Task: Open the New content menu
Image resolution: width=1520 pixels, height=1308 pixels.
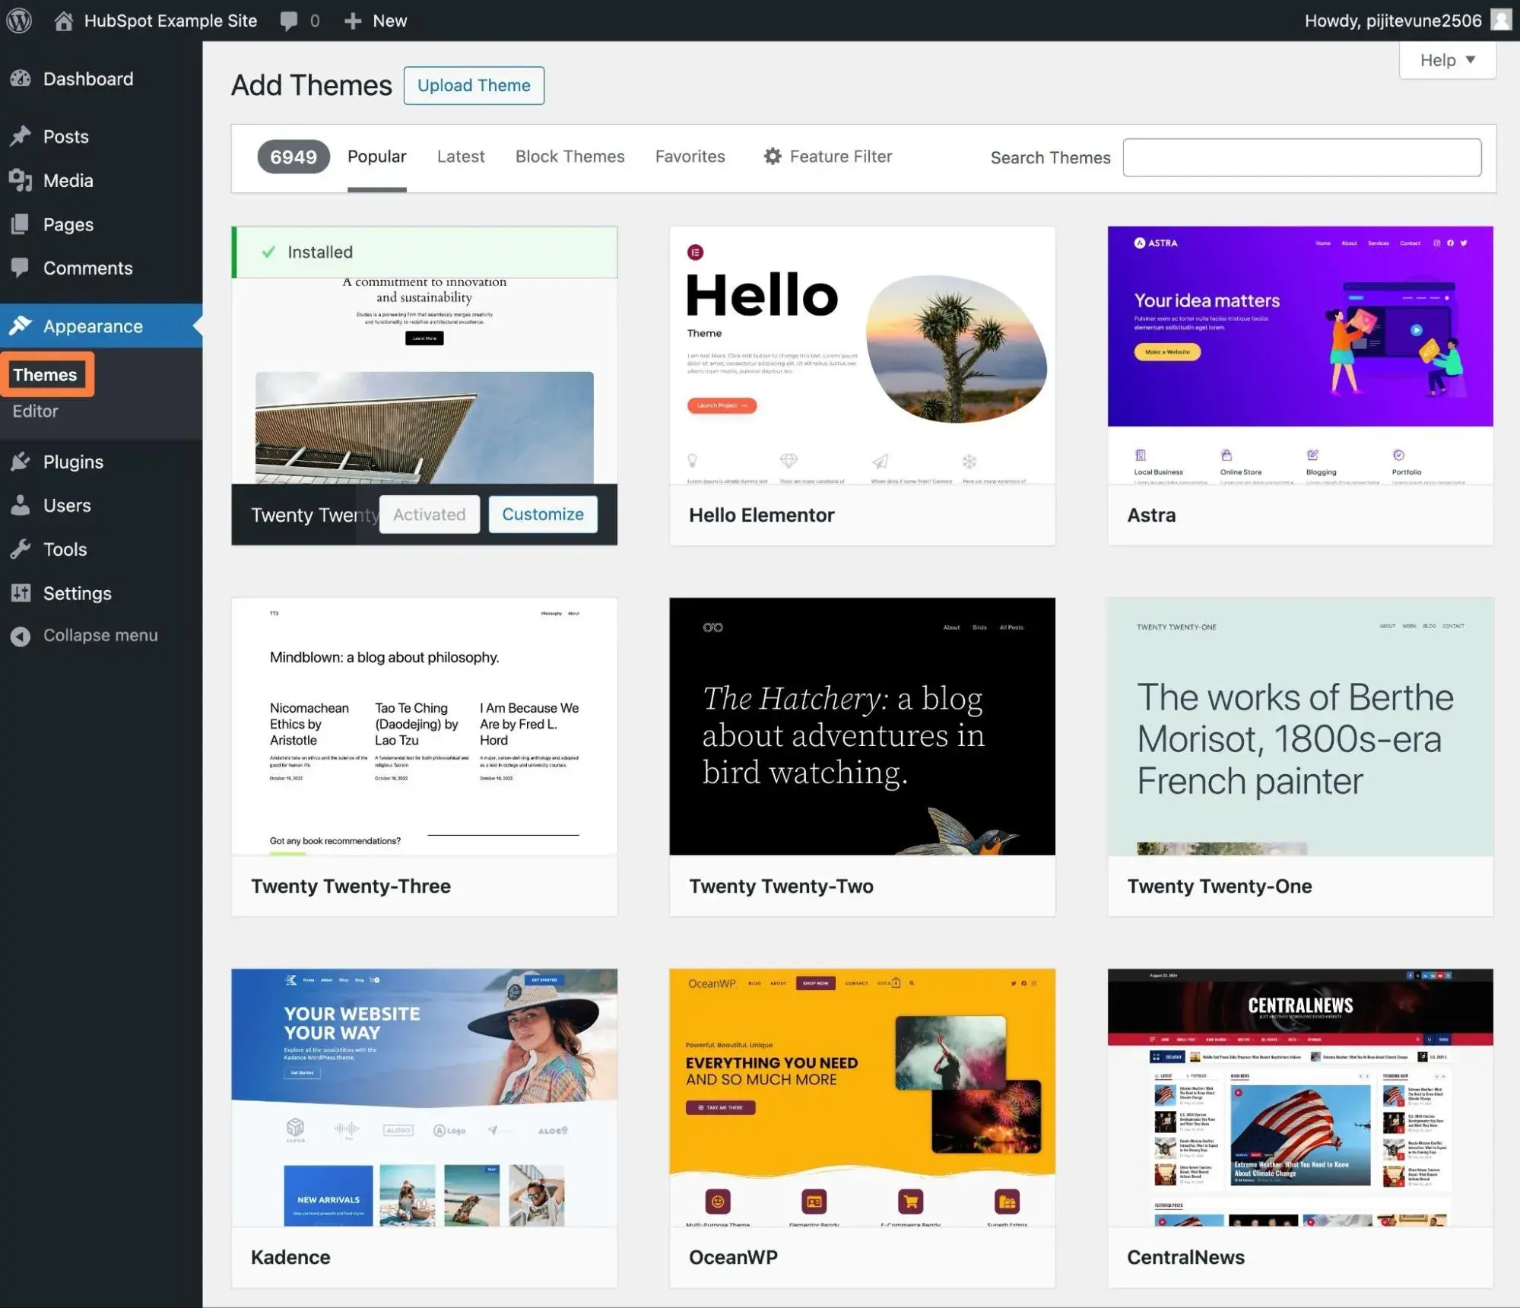Action: (376, 21)
